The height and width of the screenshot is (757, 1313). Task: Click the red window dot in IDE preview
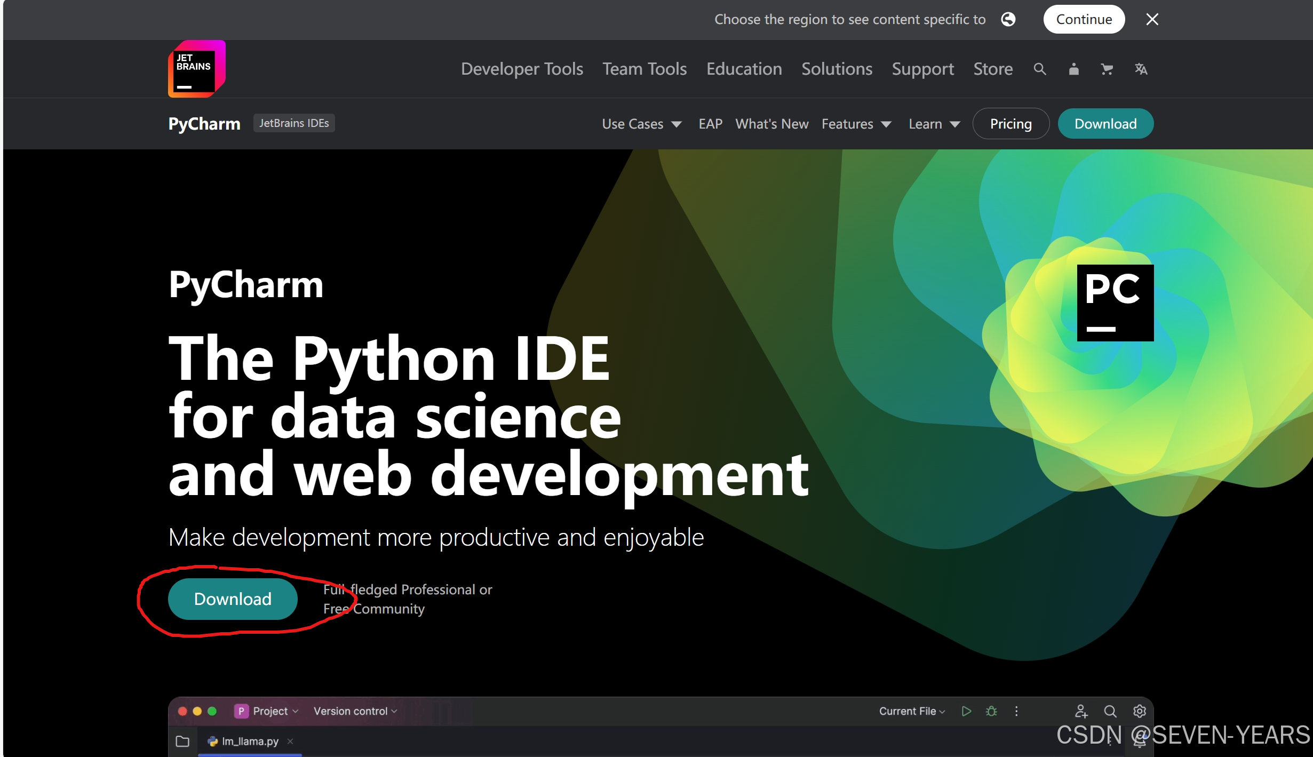click(x=182, y=711)
